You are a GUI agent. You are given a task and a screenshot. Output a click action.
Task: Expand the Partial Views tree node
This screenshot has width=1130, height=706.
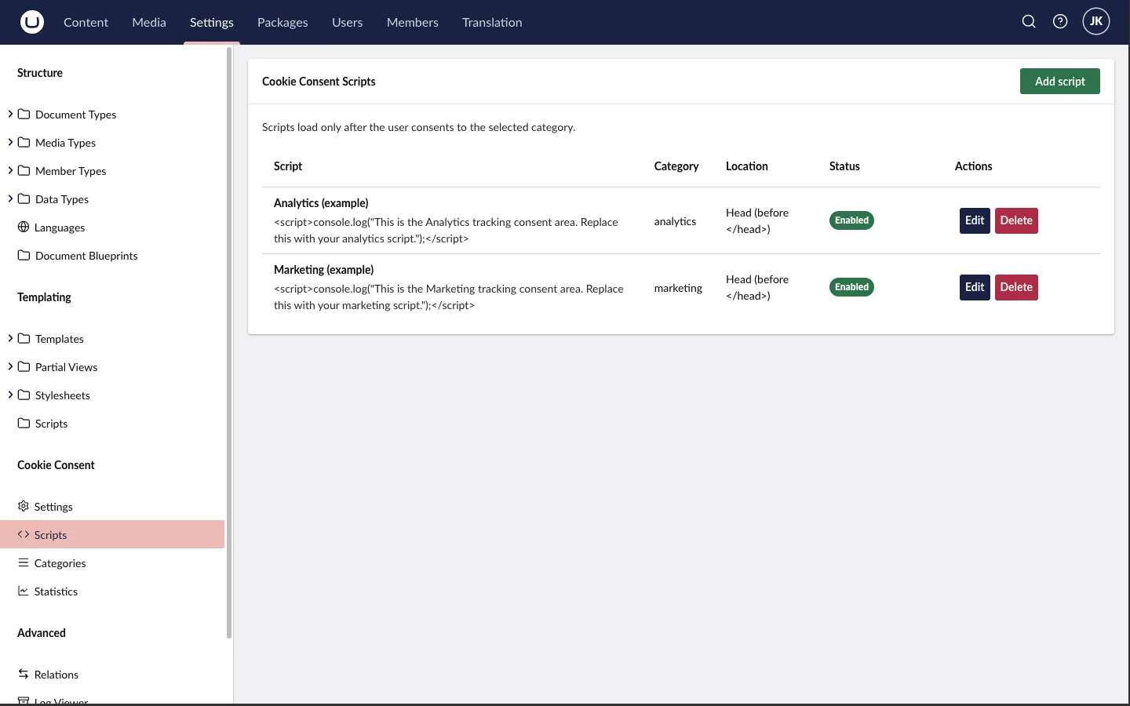[10, 367]
